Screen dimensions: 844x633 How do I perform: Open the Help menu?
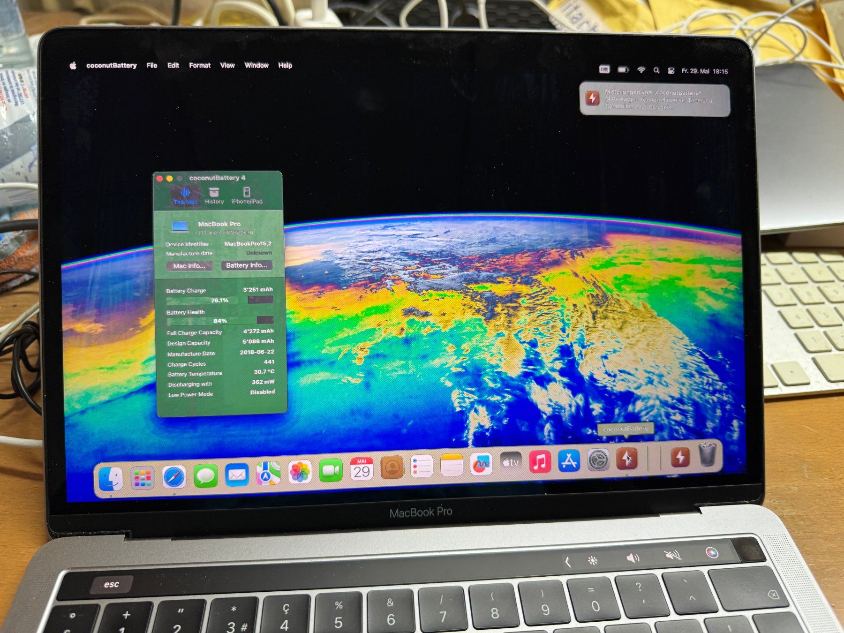(285, 65)
